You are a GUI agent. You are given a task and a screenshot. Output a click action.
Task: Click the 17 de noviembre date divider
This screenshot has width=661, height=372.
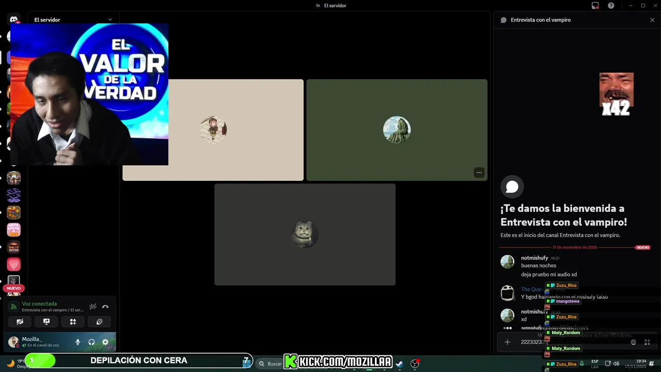(575, 247)
